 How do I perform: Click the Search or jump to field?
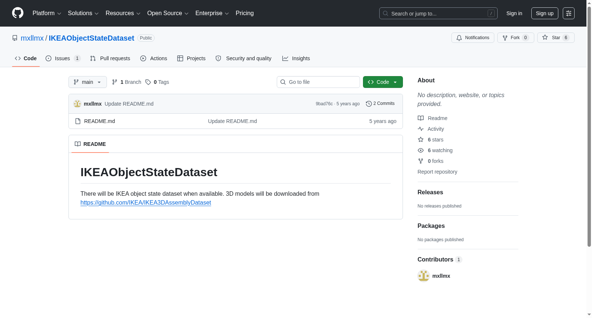click(438, 13)
